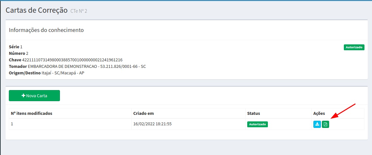Click the 'Criado em' column header
372x155 pixels.
click(143, 113)
